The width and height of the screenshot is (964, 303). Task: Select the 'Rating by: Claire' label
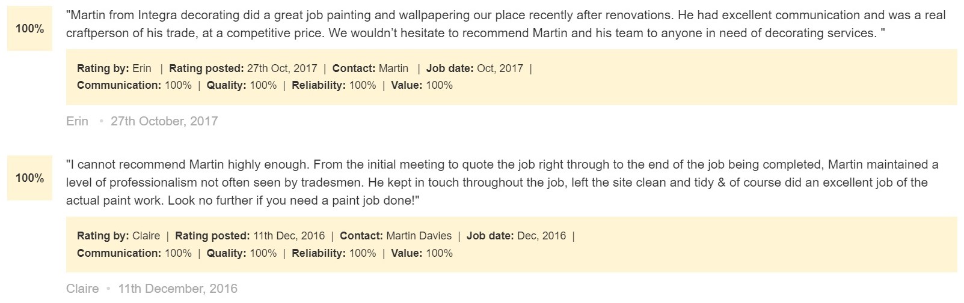coord(118,236)
